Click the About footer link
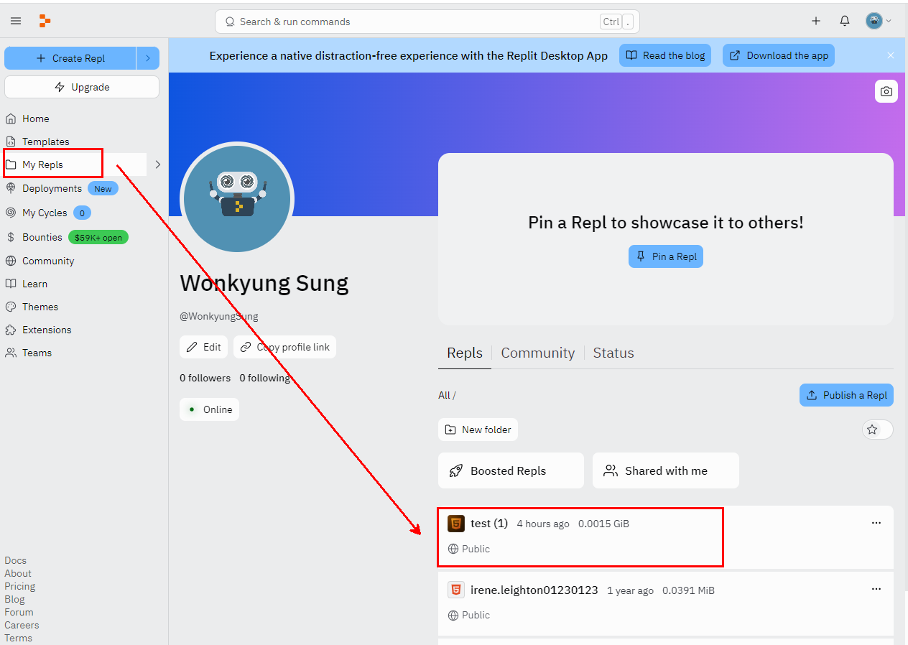Image resolution: width=908 pixels, height=645 pixels. (18, 573)
